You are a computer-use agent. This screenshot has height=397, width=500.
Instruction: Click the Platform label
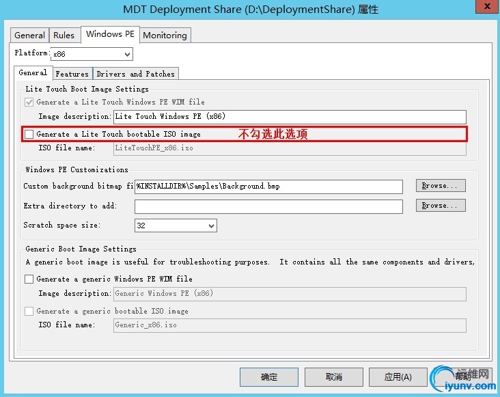tap(32, 53)
